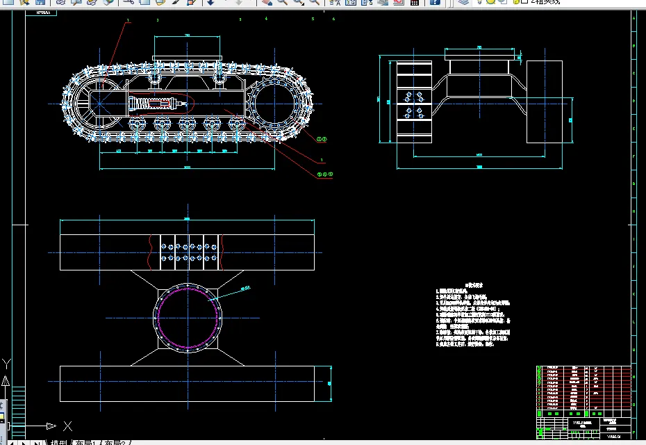646x445 pixels.
Task: Click the tab scroll-to-last arrow
Action: [x=37, y=443]
